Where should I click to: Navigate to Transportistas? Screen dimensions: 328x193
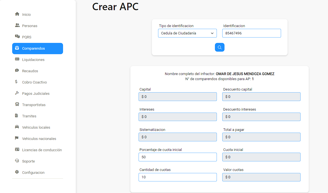(38, 105)
